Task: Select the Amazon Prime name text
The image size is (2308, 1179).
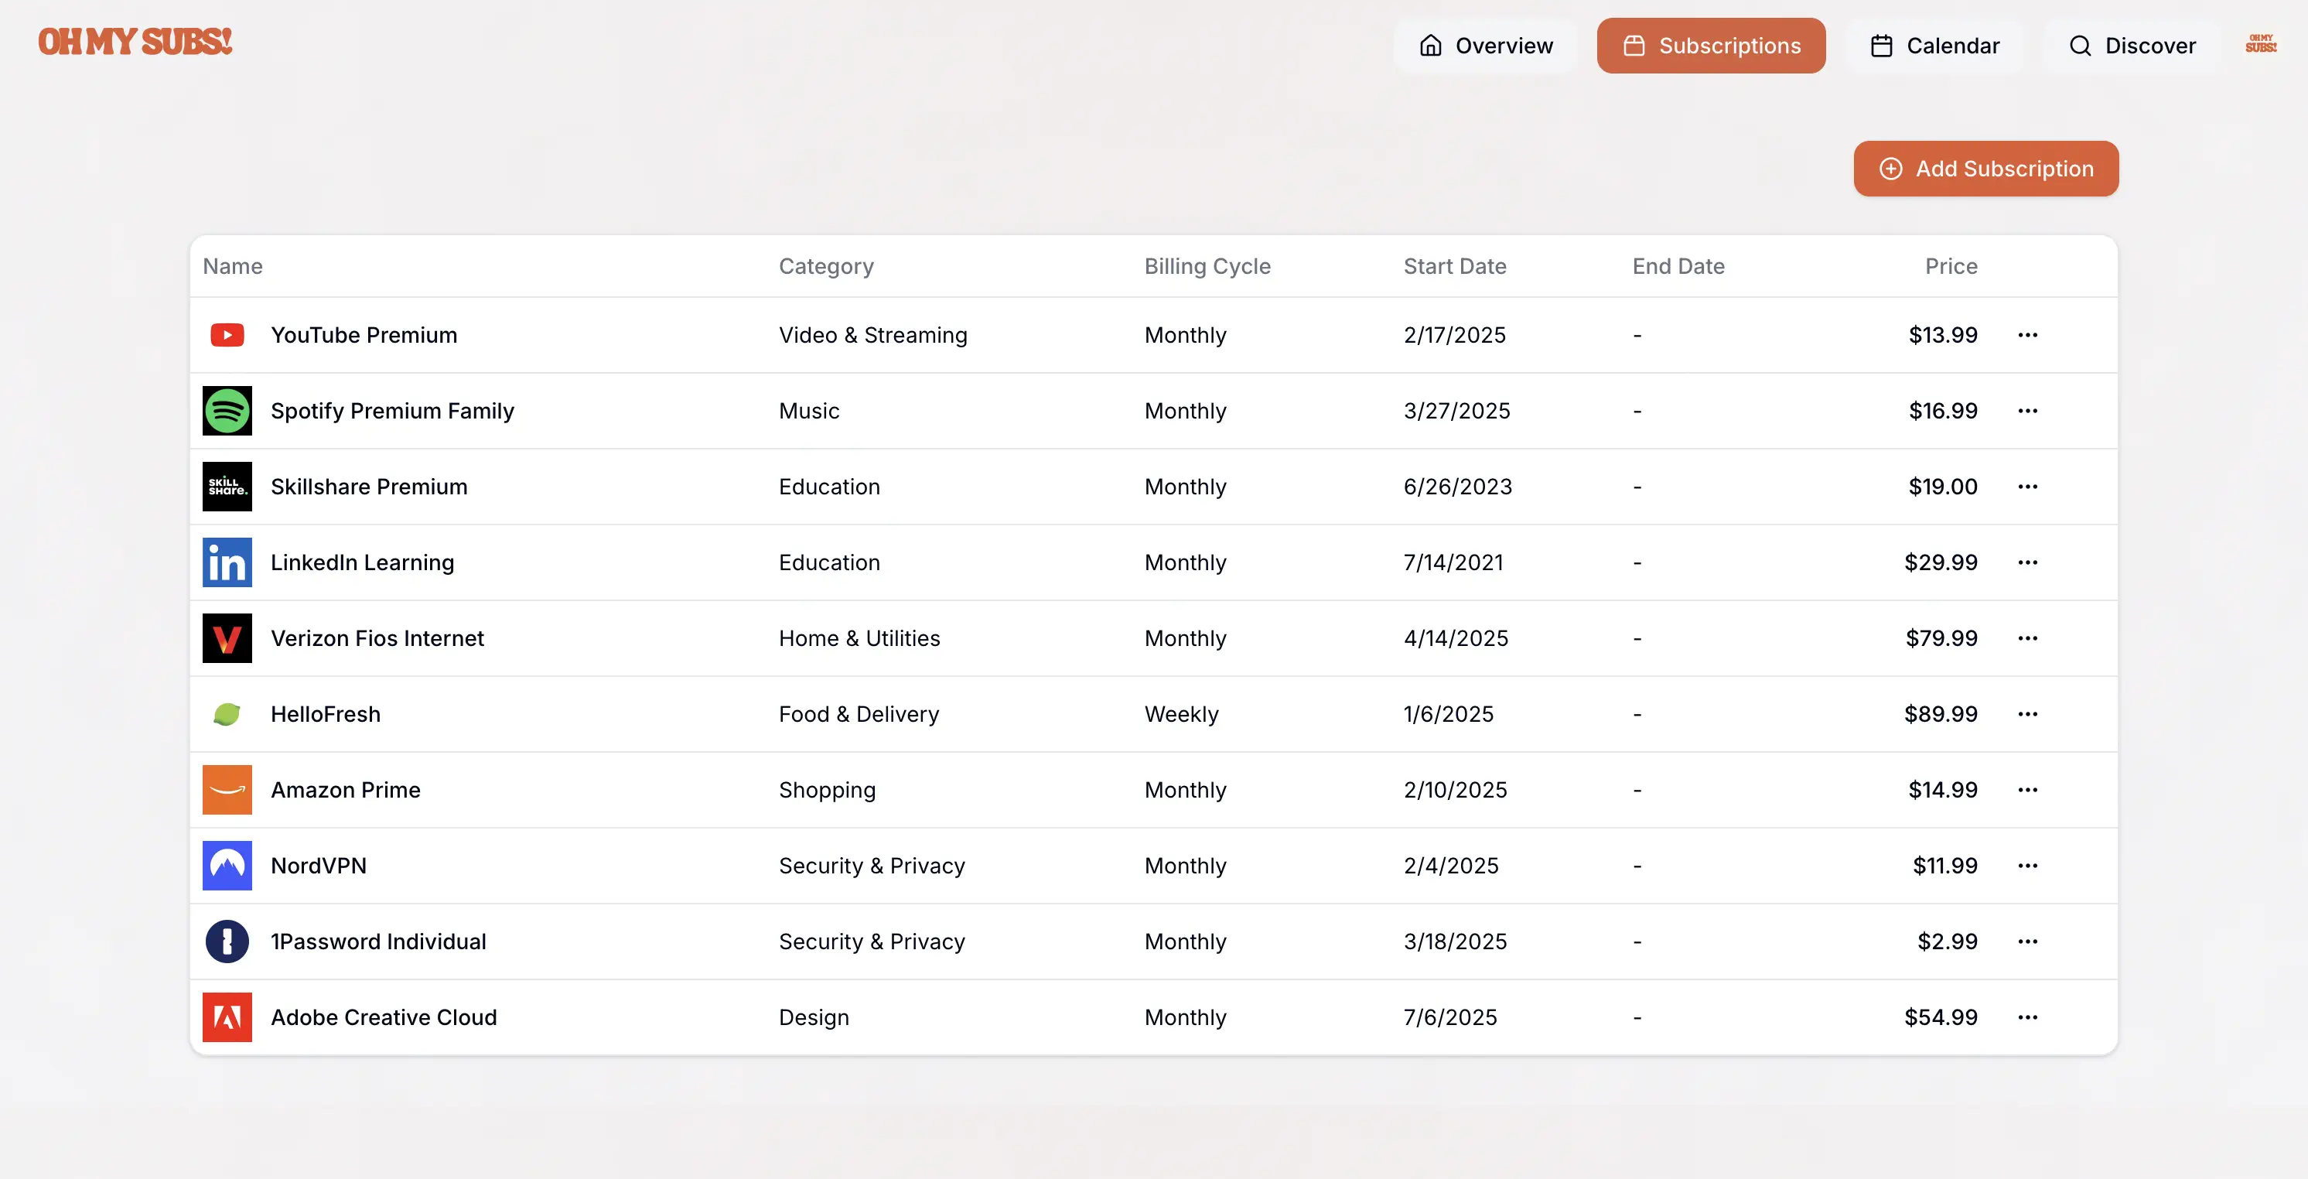Action: (345, 790)
